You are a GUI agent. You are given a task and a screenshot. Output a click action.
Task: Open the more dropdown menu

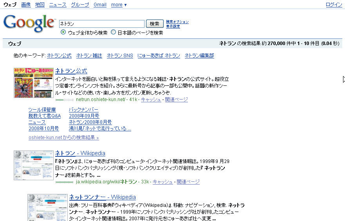[119, 5]
